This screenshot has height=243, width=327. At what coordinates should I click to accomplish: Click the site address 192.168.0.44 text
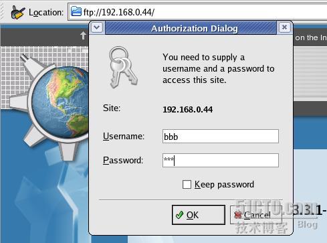[x=187, y=110]
